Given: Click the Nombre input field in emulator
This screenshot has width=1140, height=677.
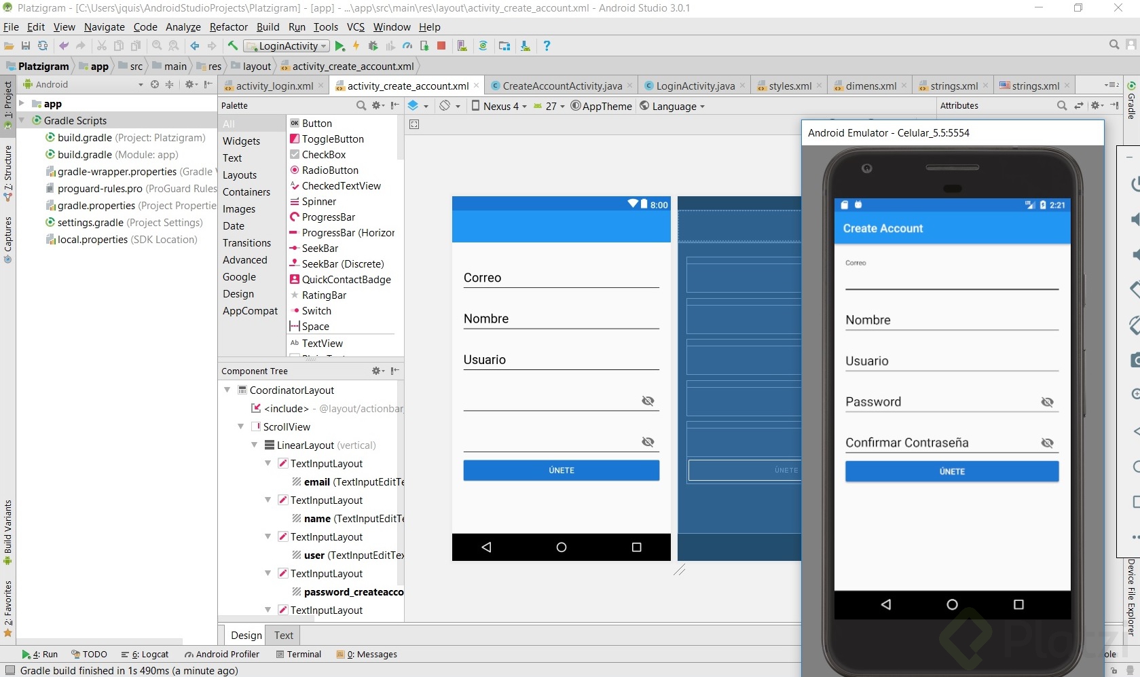Looking at the screenshot, I should (x=951, y=321).
